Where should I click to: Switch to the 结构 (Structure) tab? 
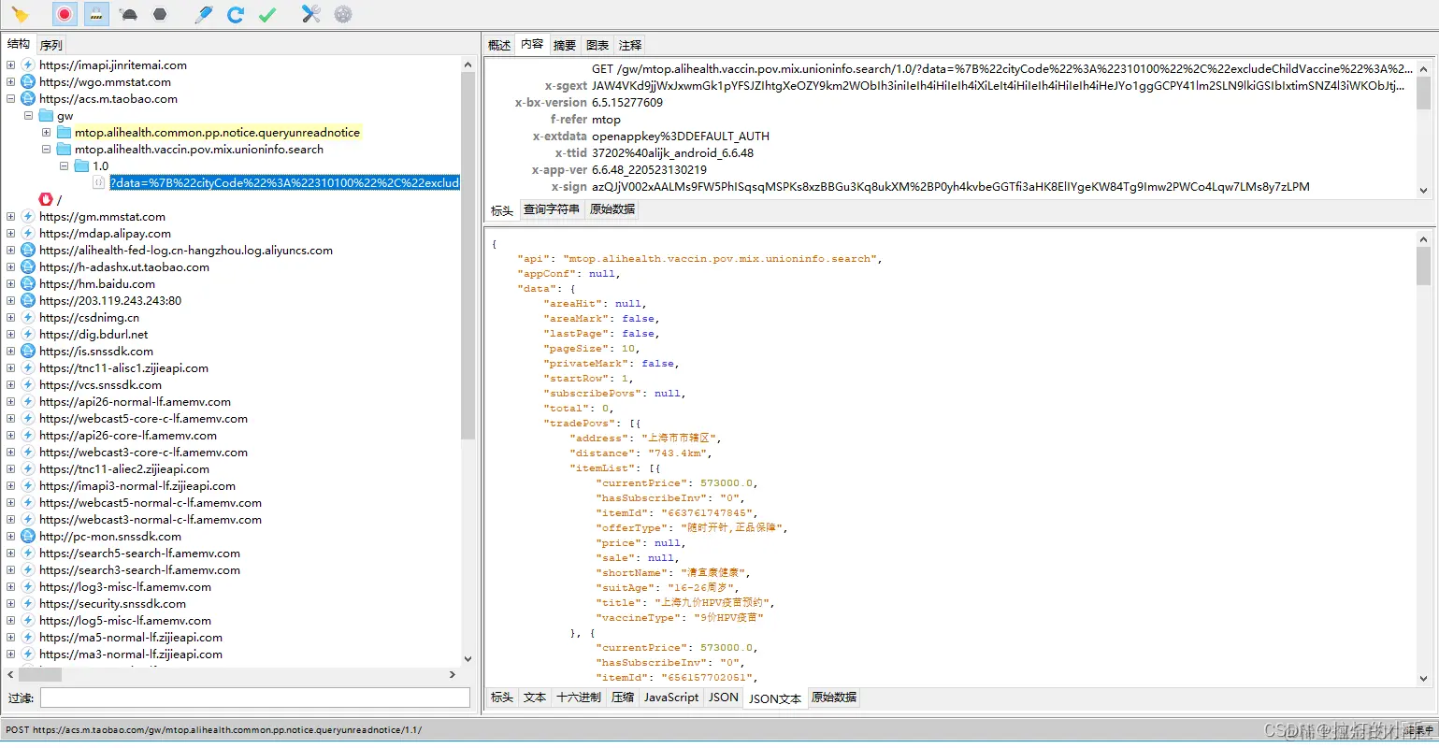(19, 44)
